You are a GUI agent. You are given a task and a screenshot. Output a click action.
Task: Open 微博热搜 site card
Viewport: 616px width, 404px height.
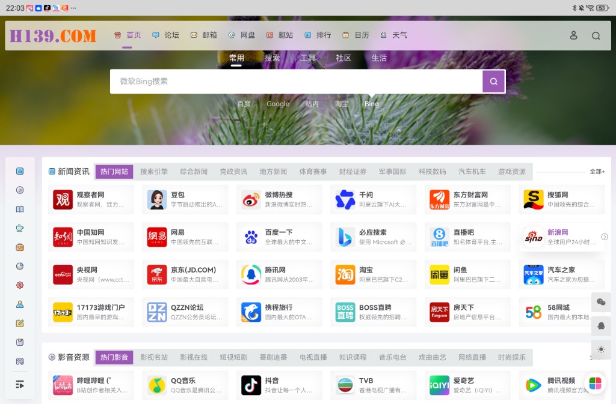point(279,199)
